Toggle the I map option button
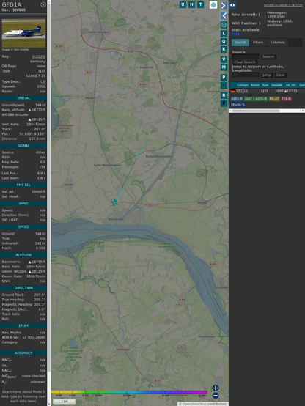The height and width of the screenshot is (406, 305). [224, 85]
